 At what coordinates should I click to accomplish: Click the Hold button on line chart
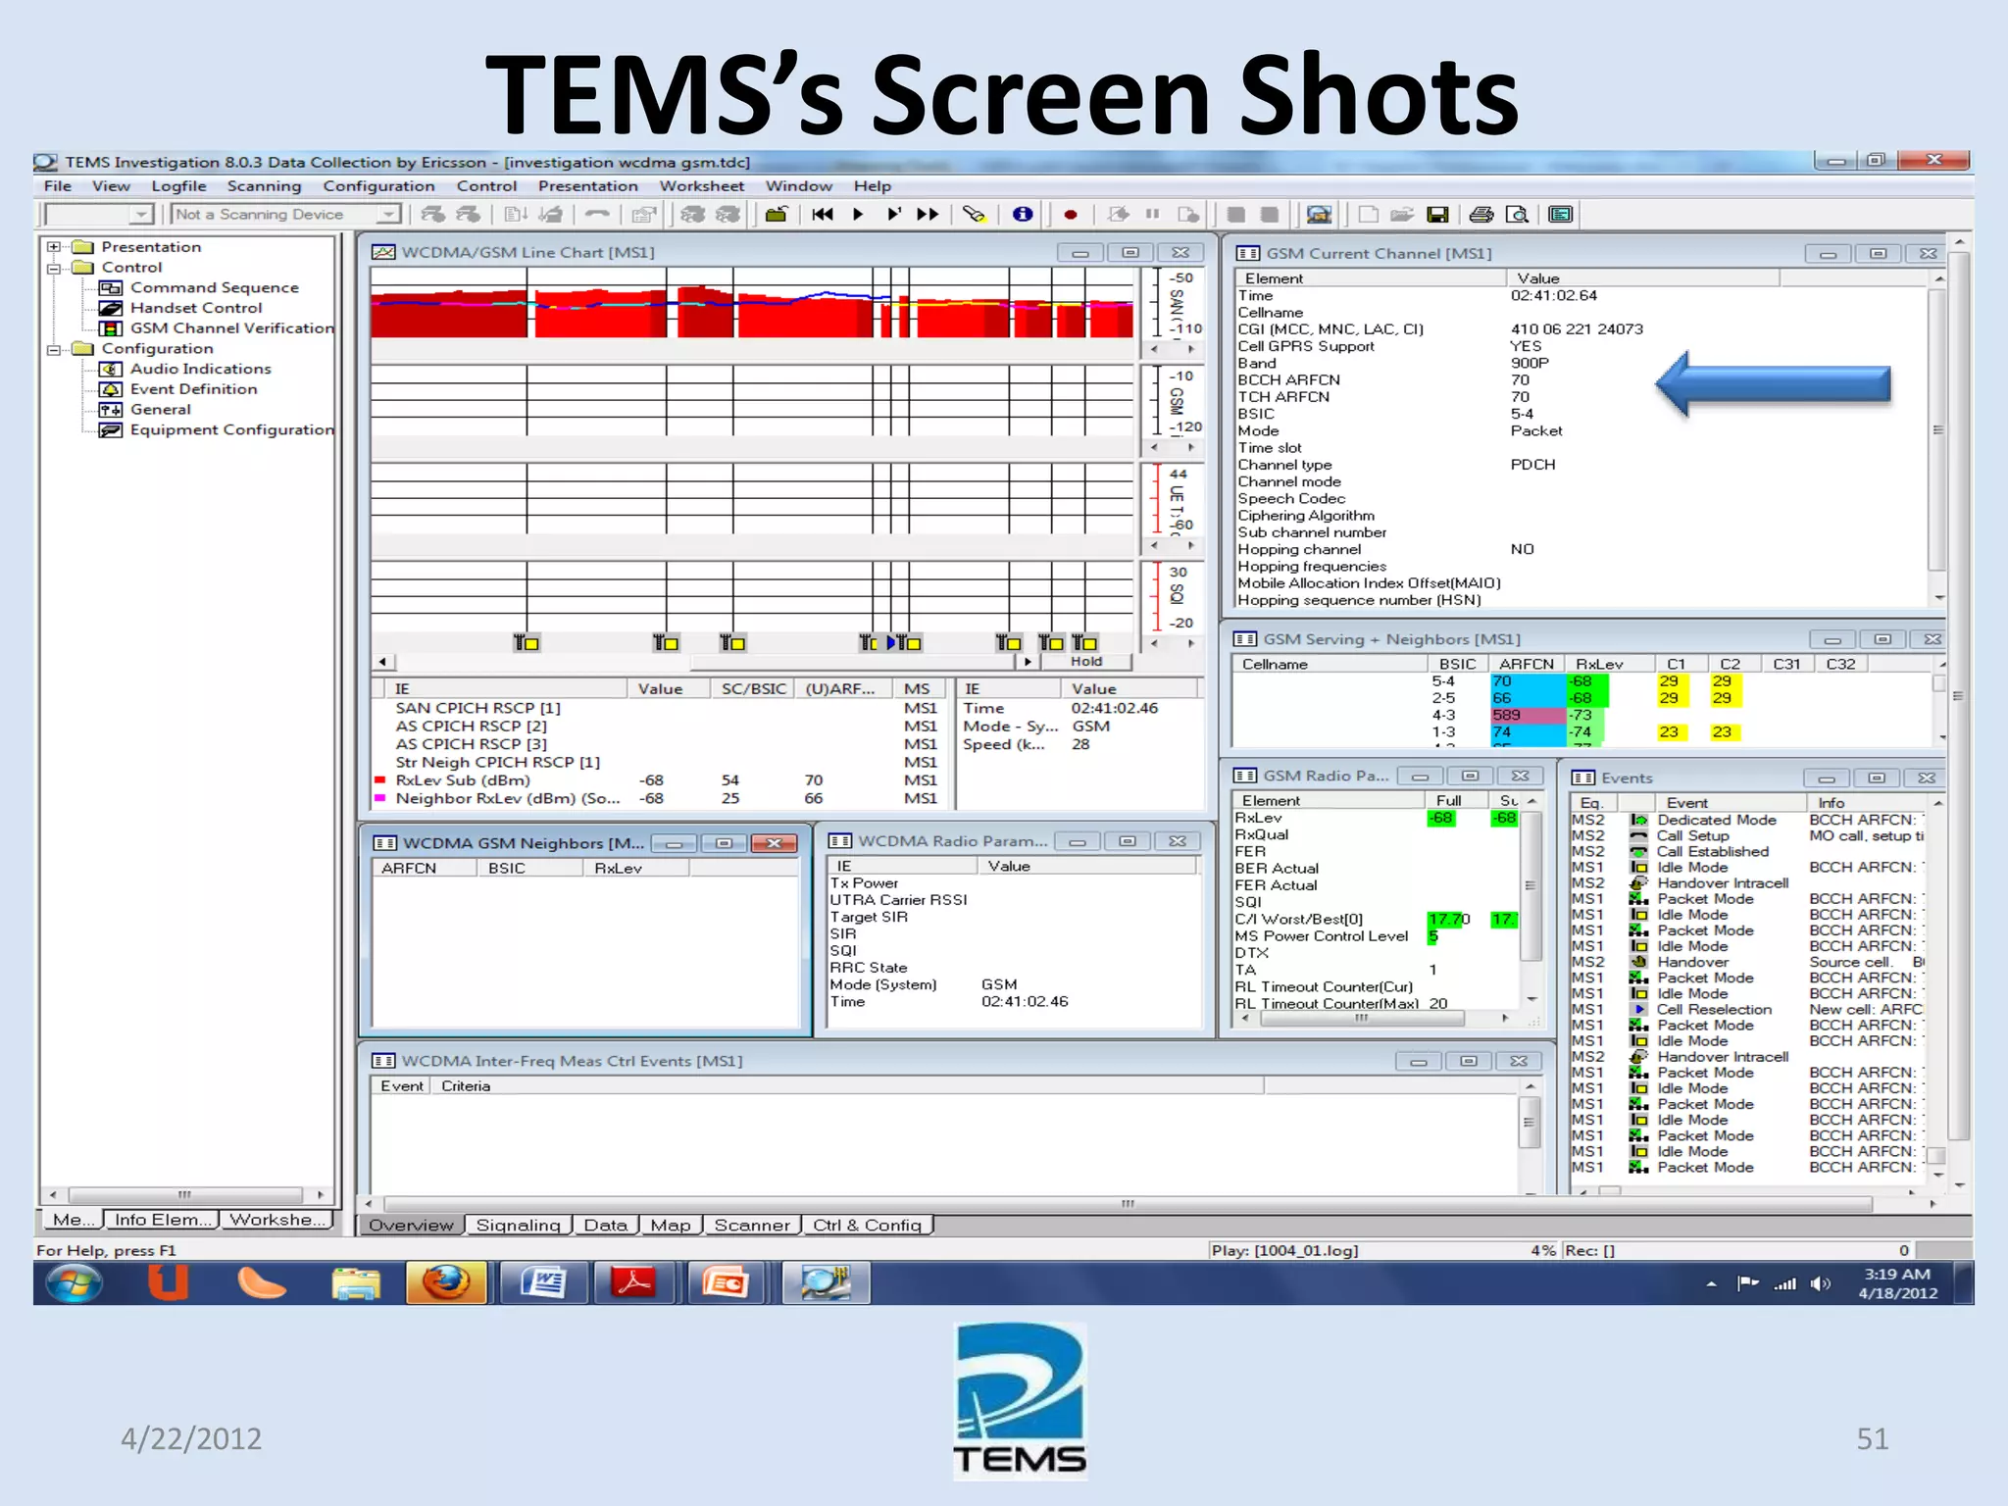click(x=1085, y=662)
